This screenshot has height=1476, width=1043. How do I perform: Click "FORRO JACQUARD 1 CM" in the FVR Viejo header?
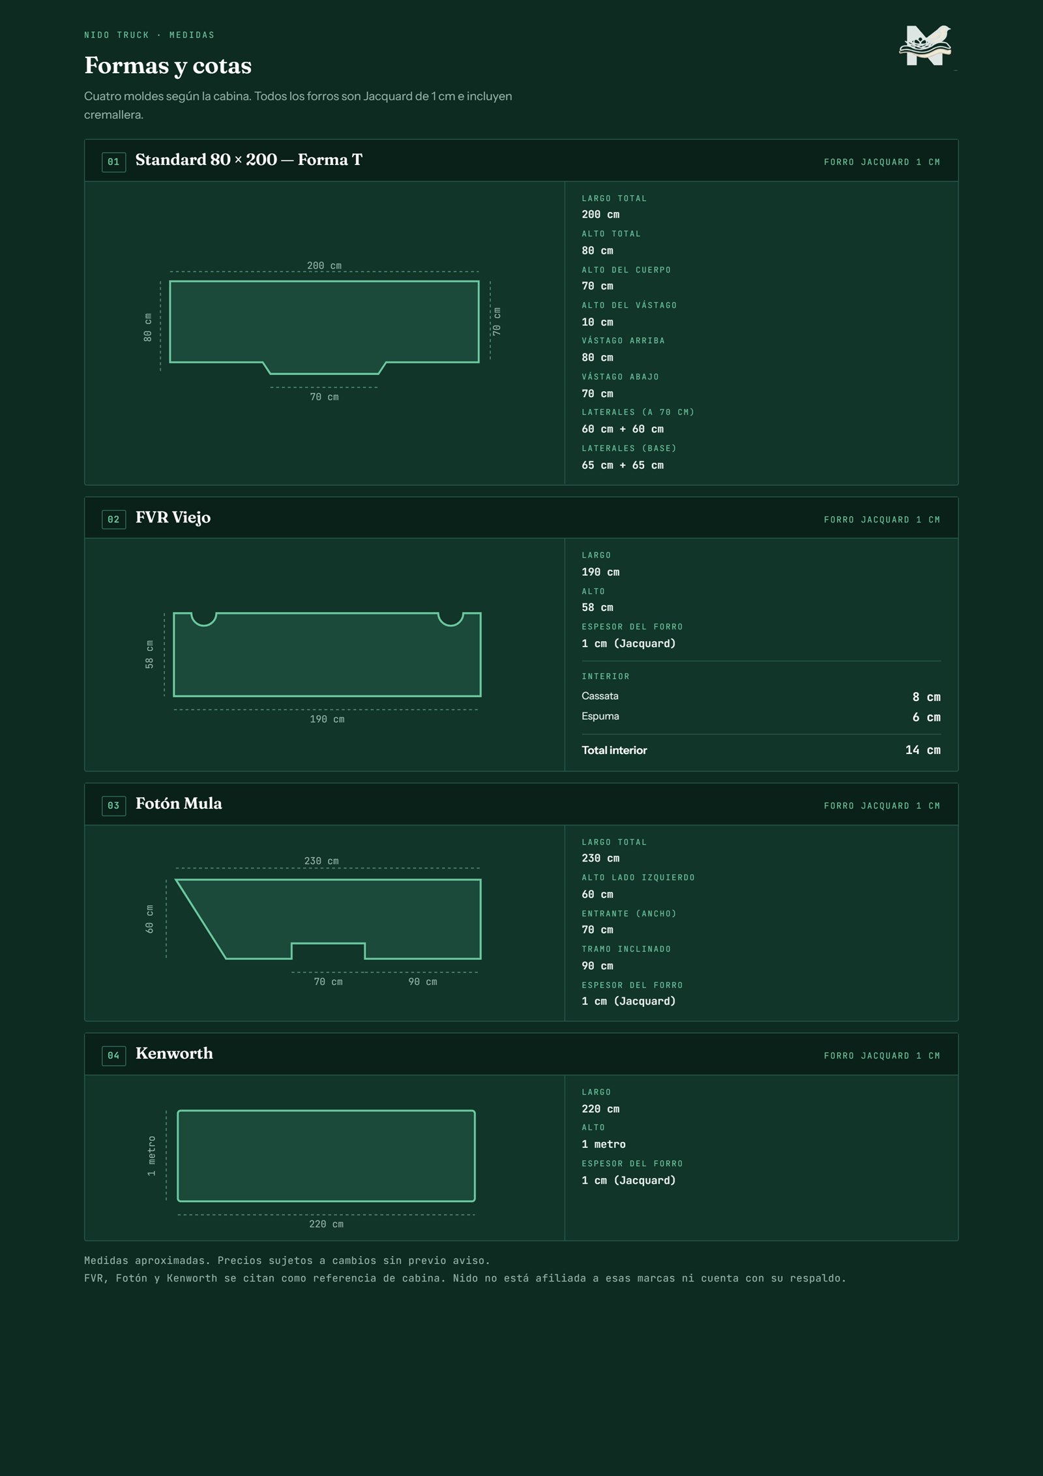pos(882,520)
